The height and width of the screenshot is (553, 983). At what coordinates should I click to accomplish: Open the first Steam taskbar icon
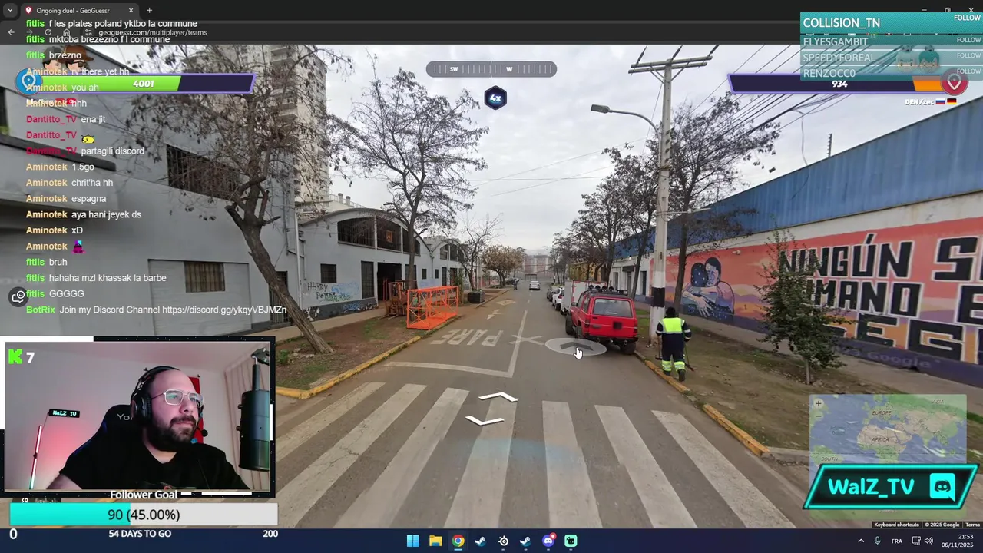480,541
